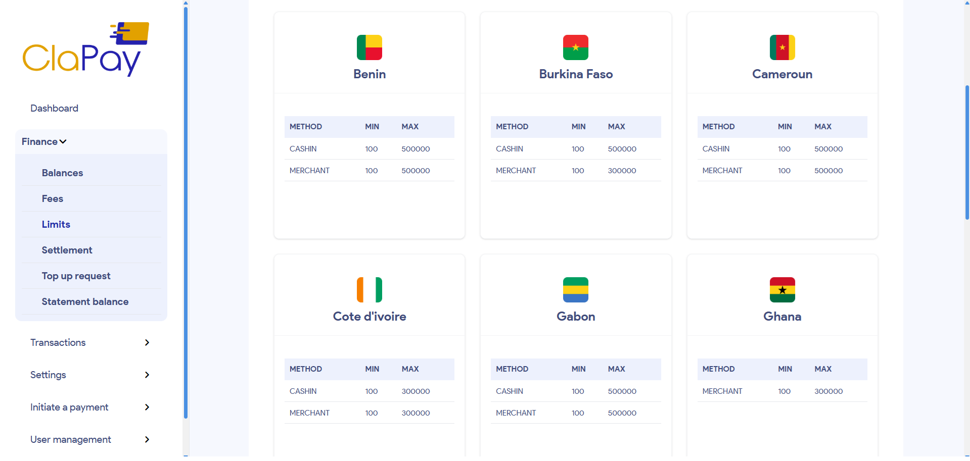
Task: Select the Ghana flag icon
Action: coord(782,290)
